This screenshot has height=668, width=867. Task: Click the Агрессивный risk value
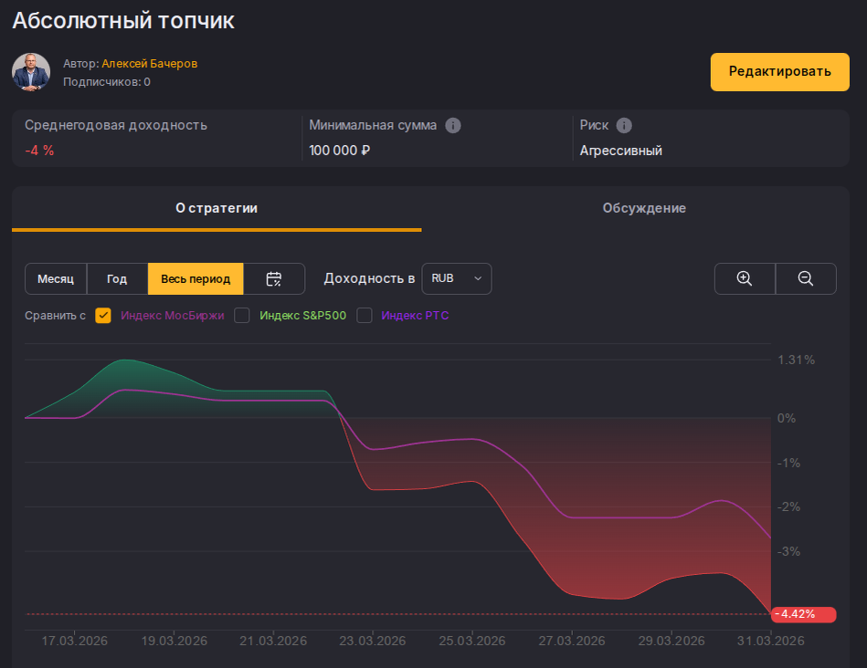coord(621,151)
